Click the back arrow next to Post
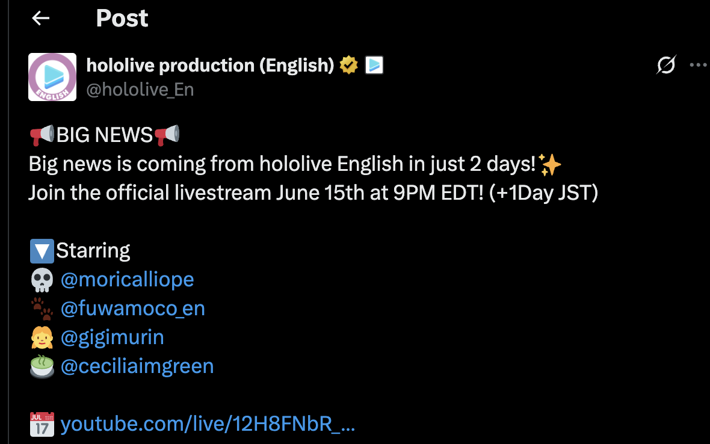The image size is (710, 444). [40, 19]
